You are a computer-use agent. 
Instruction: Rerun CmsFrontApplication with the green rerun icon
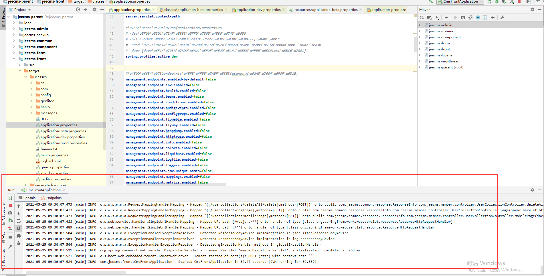tap(10, 198)
